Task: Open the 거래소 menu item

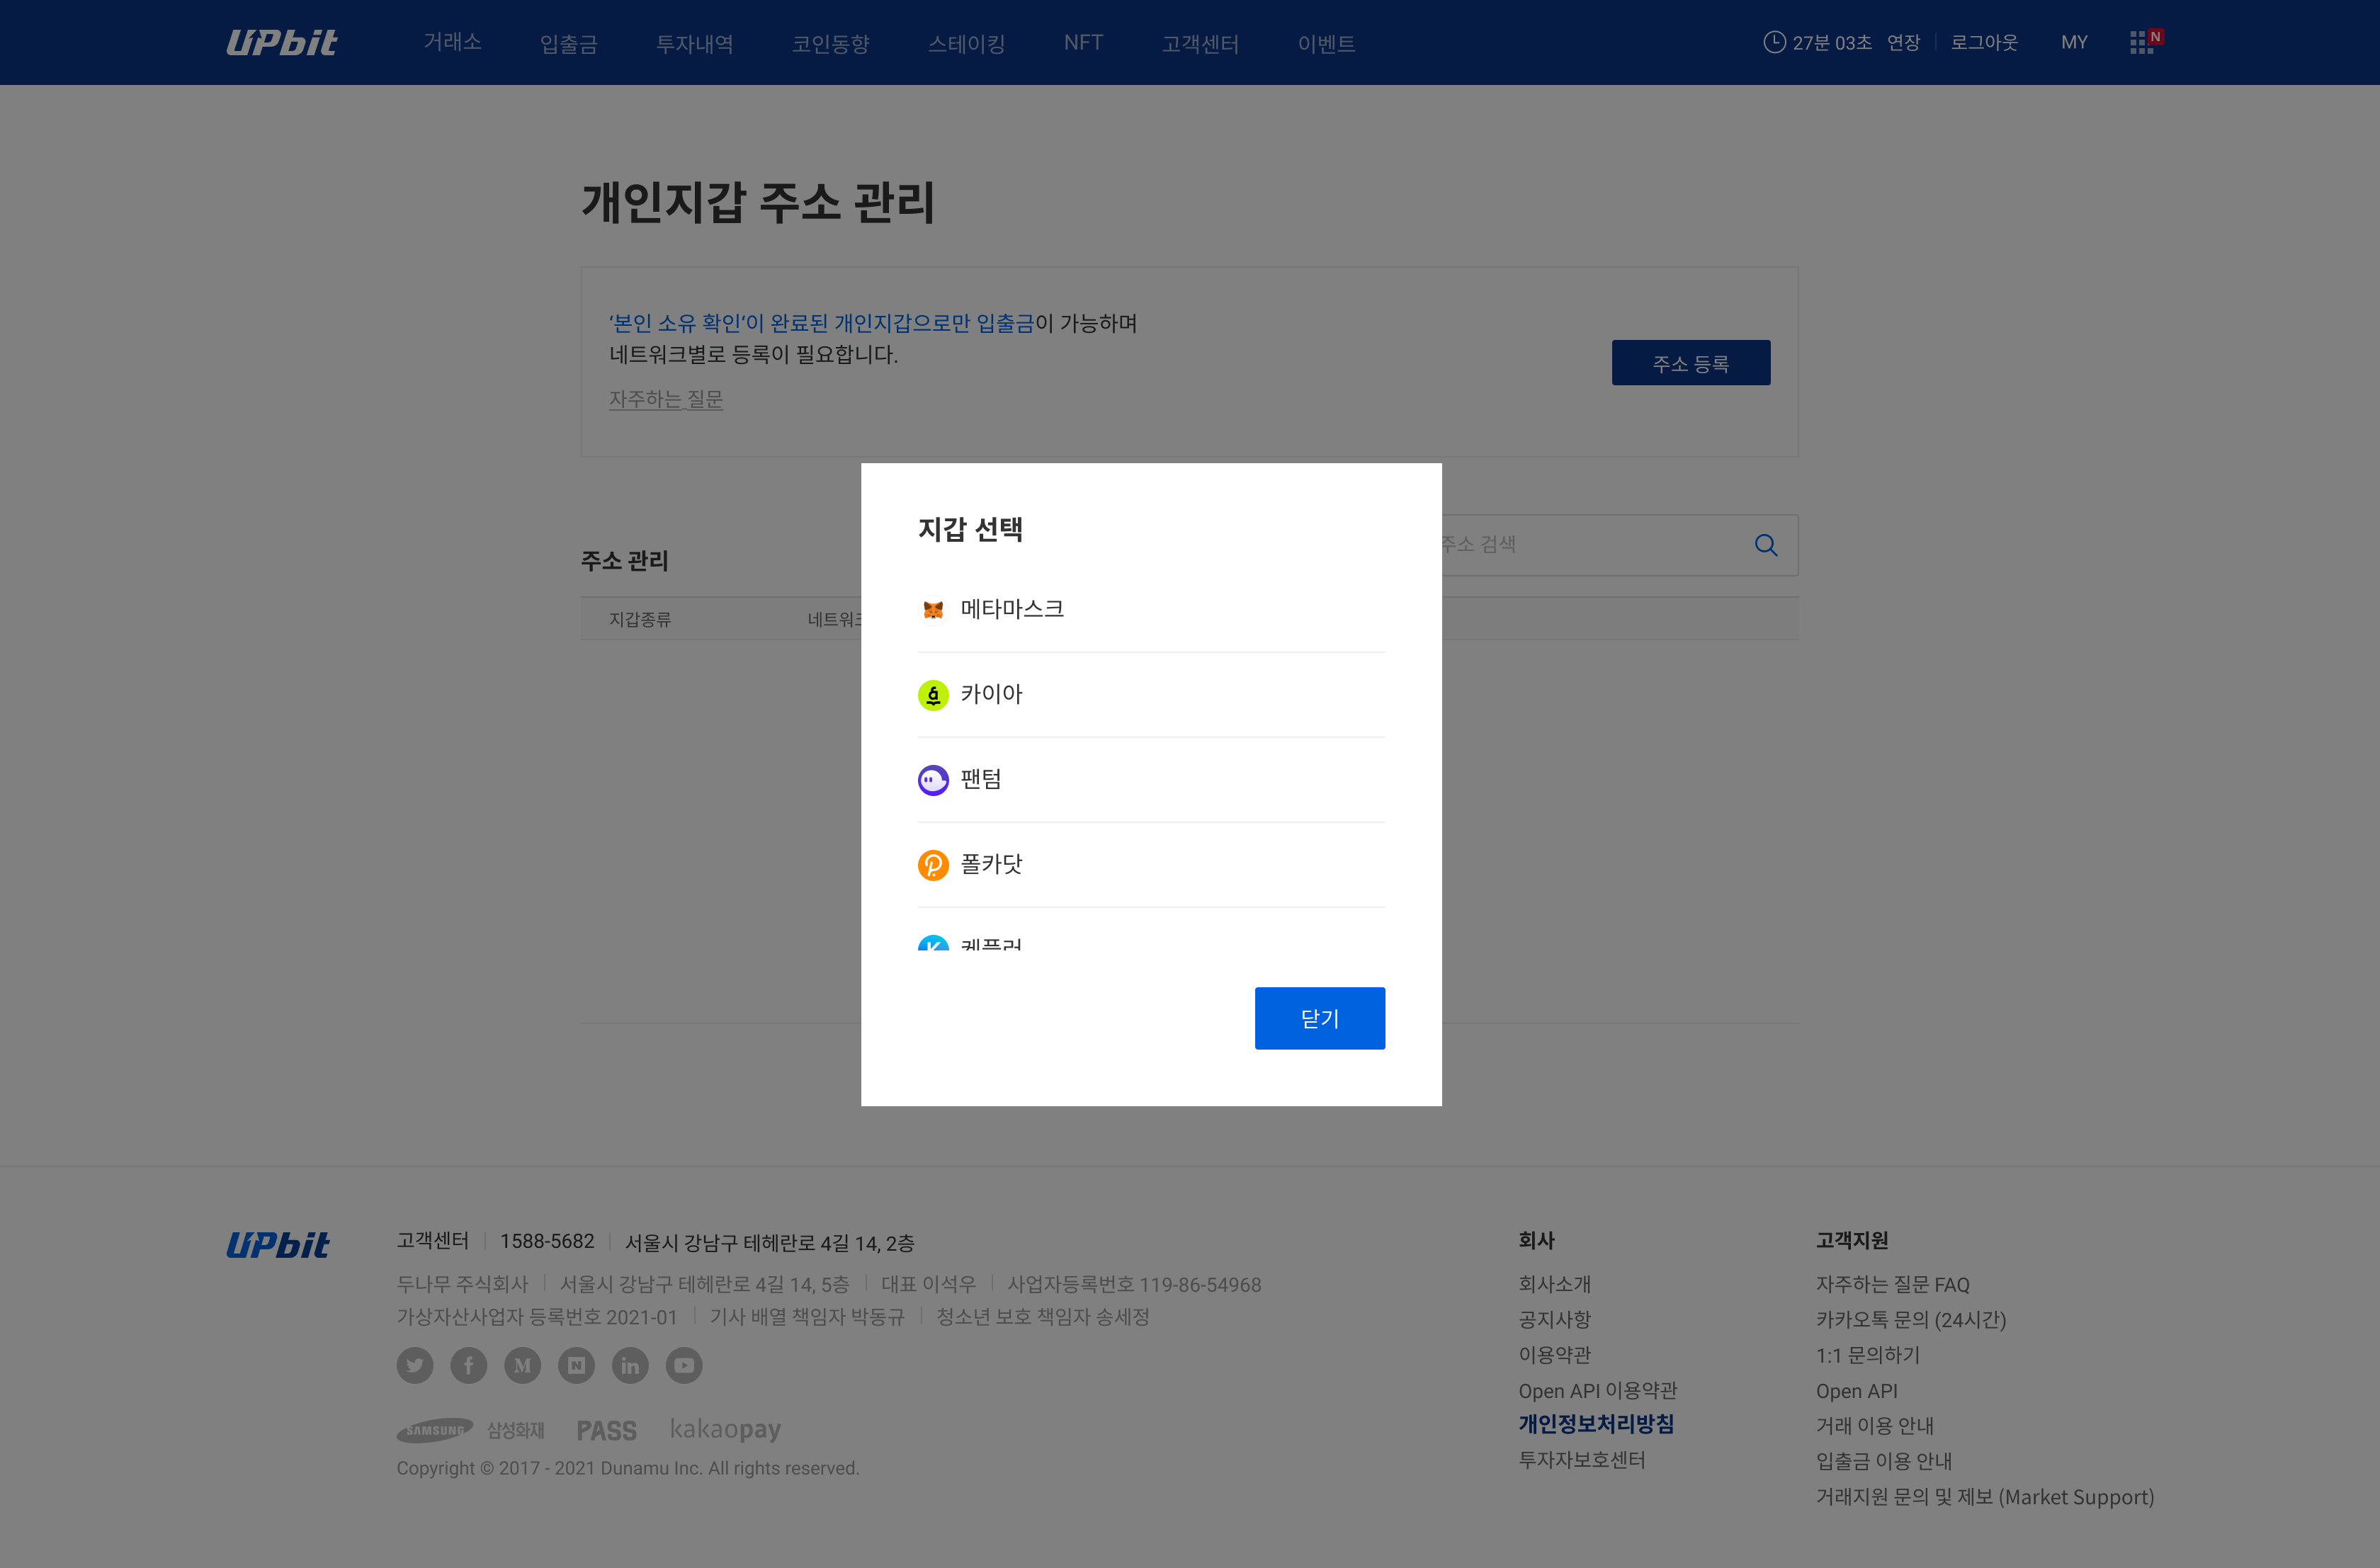Action: tap(452, 42)
